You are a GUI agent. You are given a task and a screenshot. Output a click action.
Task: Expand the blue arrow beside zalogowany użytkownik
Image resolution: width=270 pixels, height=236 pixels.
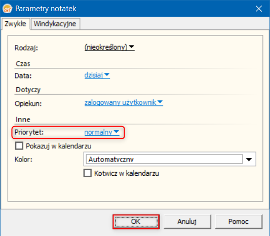160,102
